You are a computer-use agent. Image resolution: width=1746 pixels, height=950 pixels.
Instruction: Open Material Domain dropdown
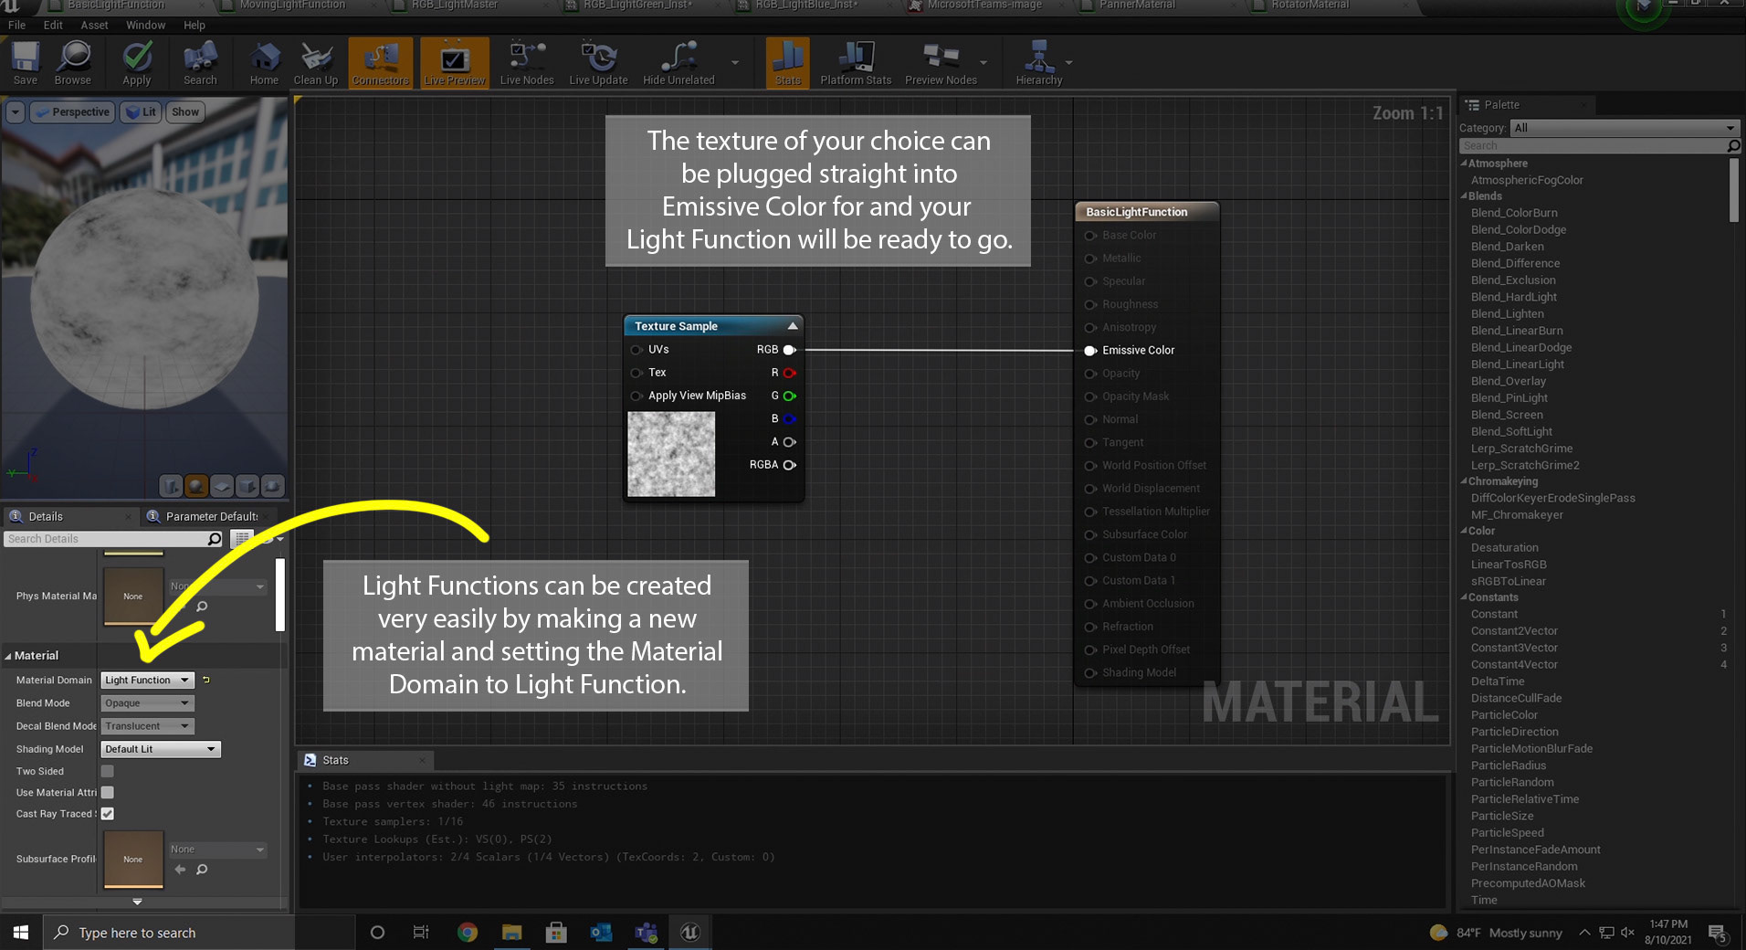147,681
